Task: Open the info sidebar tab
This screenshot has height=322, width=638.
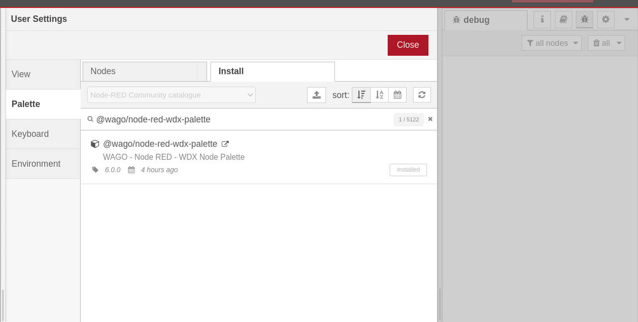Action: (x=542, y=19)
